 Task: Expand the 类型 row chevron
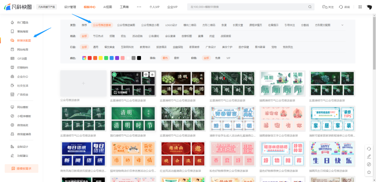click(343, 25)
